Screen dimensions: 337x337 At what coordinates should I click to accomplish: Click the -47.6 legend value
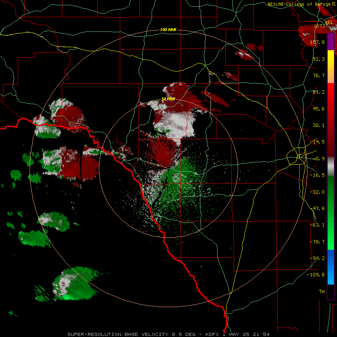point(317,209)
